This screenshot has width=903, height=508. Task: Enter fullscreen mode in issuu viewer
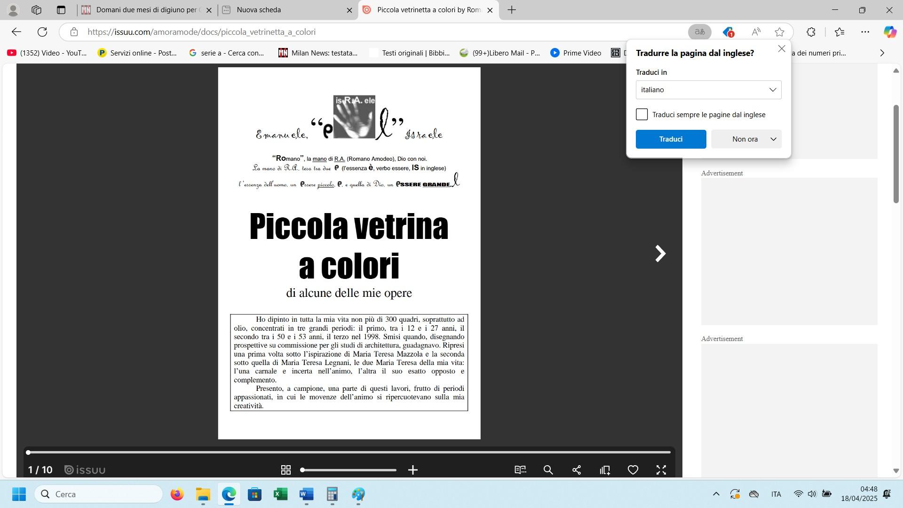click(x=661, y=470)
